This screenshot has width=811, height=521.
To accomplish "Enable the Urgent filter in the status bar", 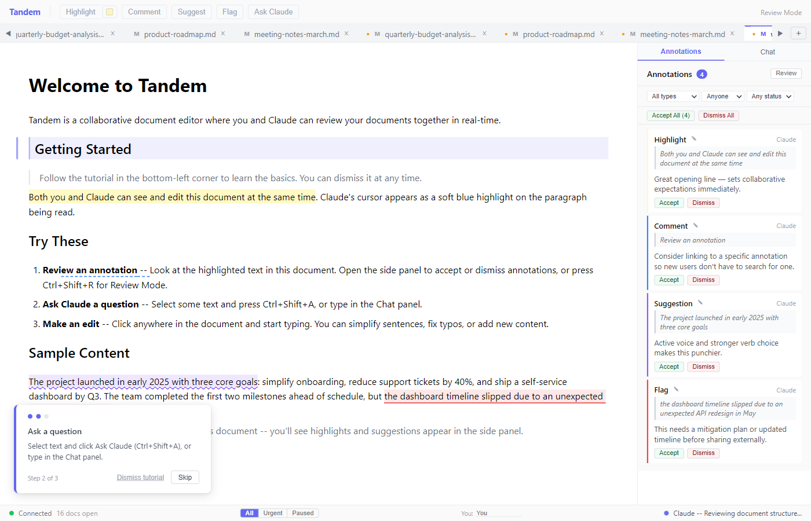I will pyautogui.click(x=273, y=513).
